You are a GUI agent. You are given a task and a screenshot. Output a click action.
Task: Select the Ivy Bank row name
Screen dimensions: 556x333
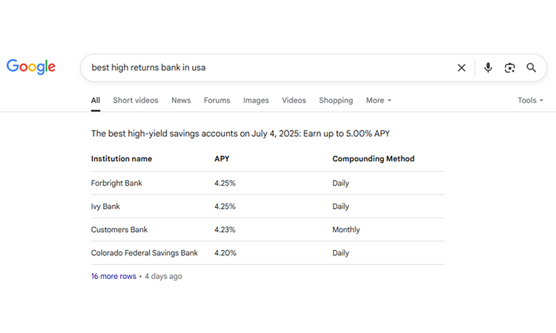coord(105,206)
